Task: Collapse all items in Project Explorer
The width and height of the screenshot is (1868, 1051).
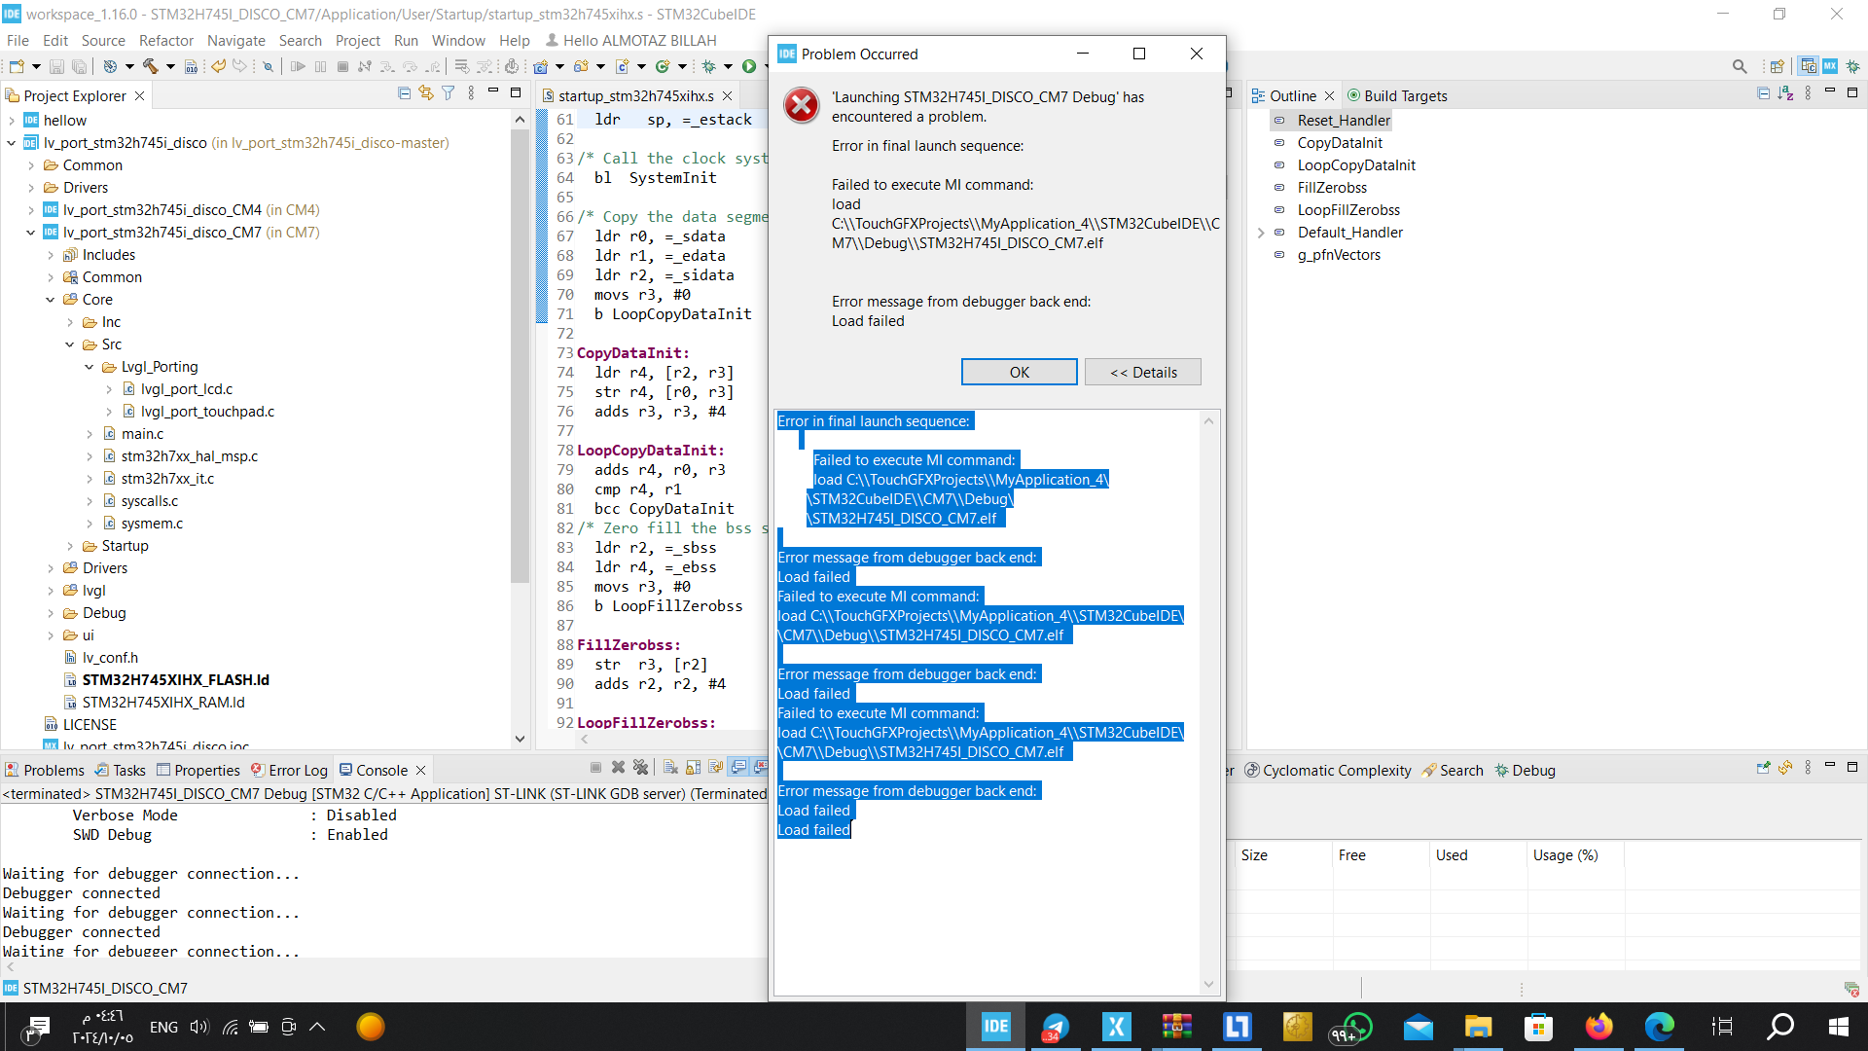Action: click(403, 93)
